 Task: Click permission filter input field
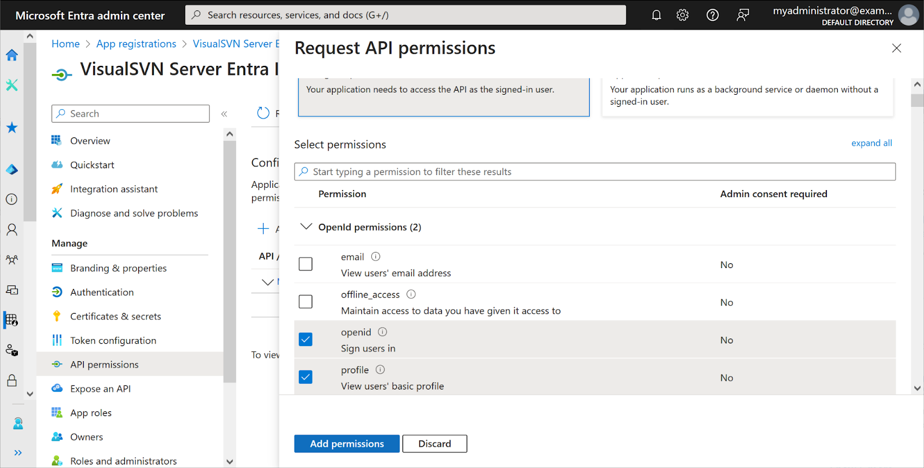(595, 172)
